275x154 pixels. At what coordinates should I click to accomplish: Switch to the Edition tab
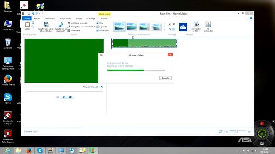coord(104,18)
